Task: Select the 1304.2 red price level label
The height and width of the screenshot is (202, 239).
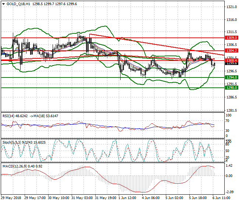Action: coord(232,51)
